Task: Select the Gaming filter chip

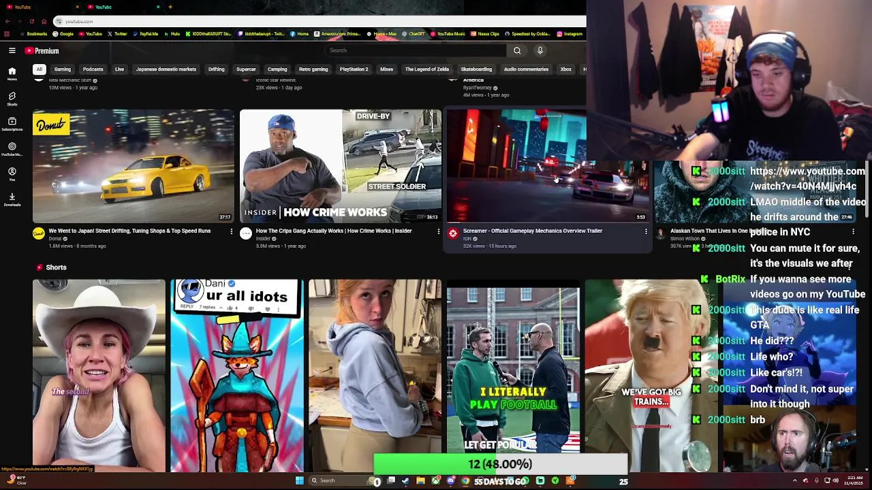Action: (63, 69)
